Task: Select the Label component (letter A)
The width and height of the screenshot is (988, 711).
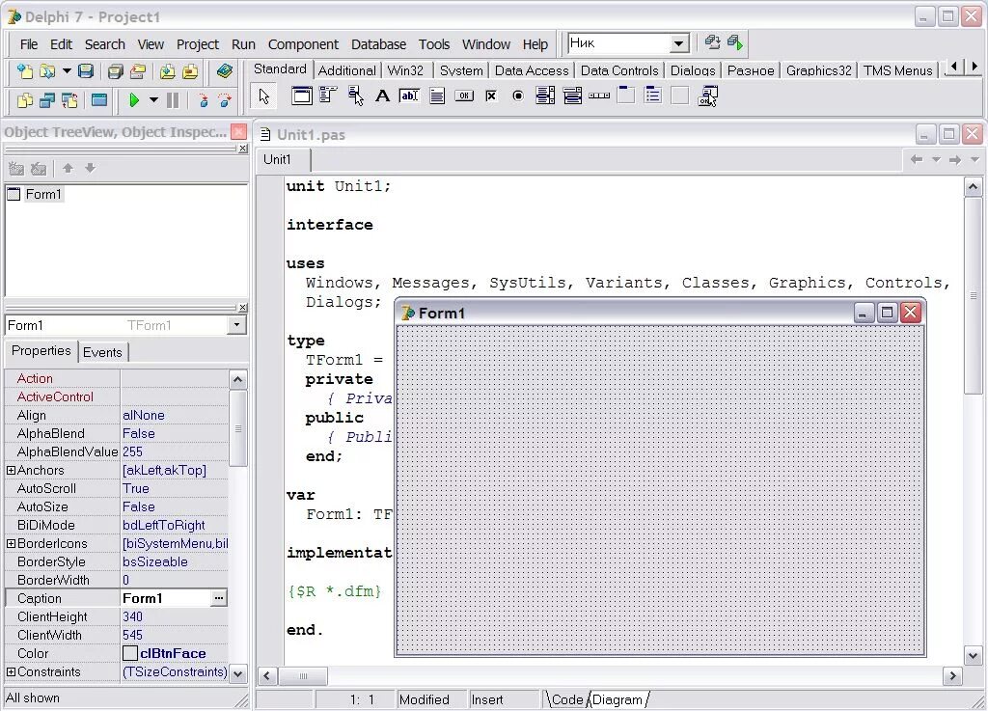Action: (382, 96)
